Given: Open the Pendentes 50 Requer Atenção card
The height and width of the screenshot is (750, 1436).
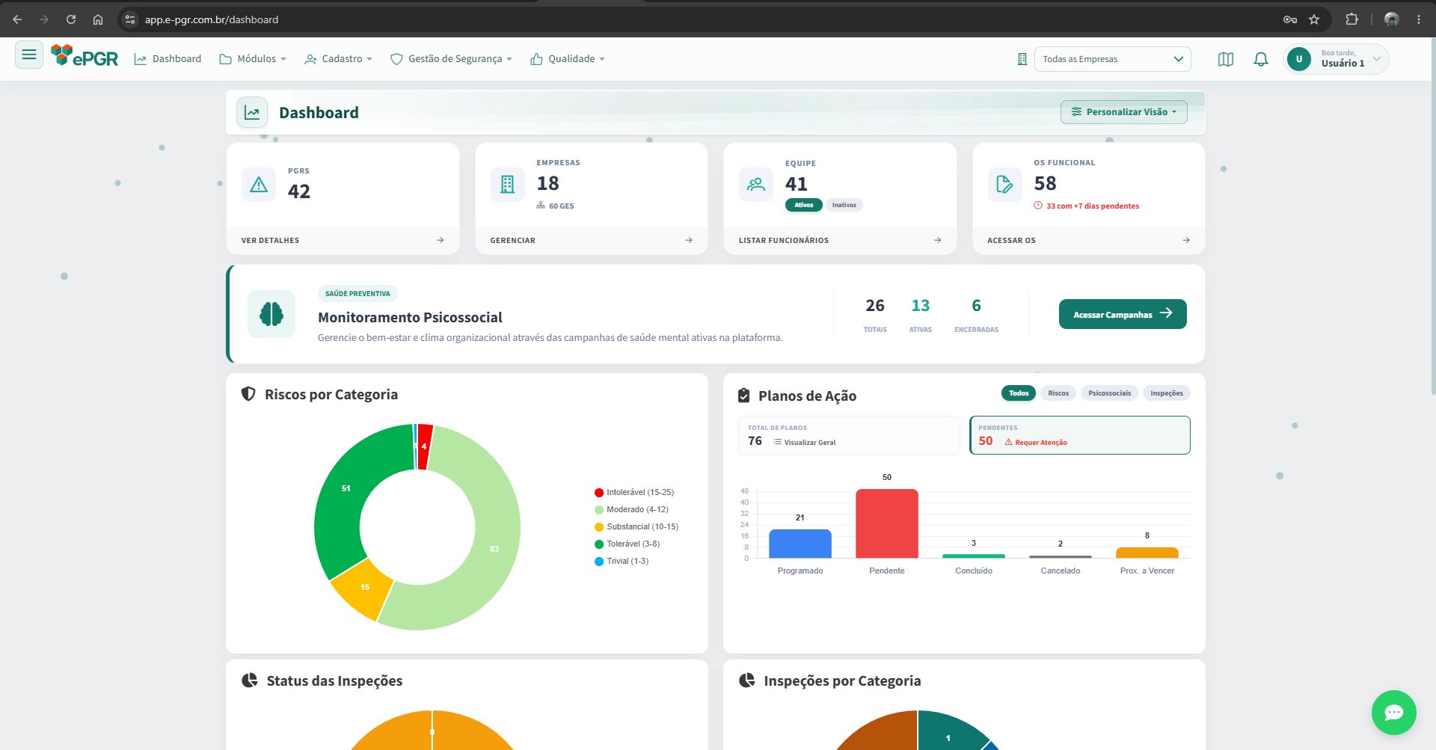Looking at the screenshot, I should (1080, 435).
